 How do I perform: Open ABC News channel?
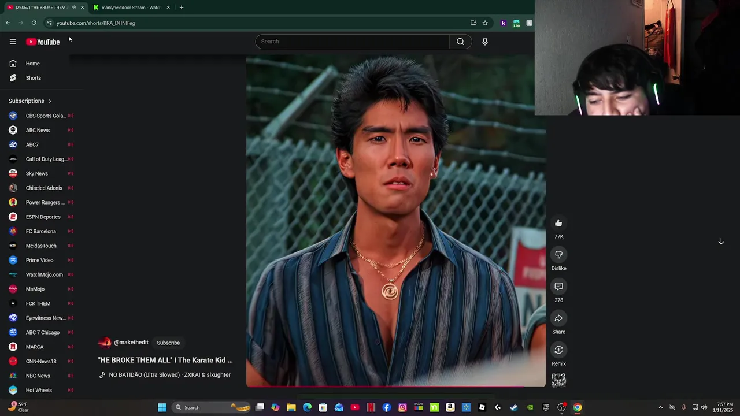(40, 130)
